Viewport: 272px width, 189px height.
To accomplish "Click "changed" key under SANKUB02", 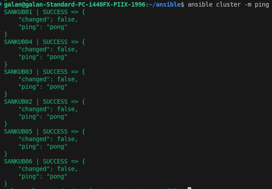I will pyautogui.click(x=34, y=109).
